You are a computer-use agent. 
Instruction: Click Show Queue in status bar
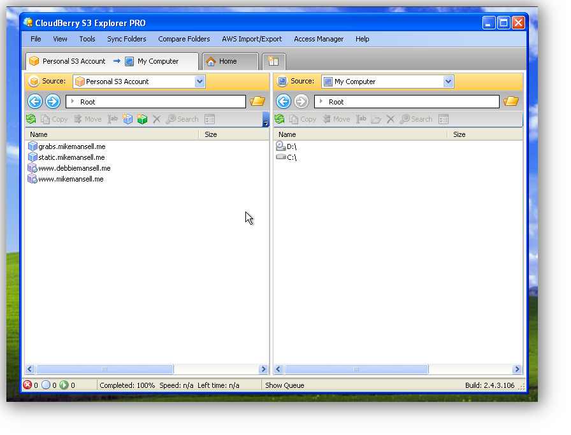pos(284,385)
